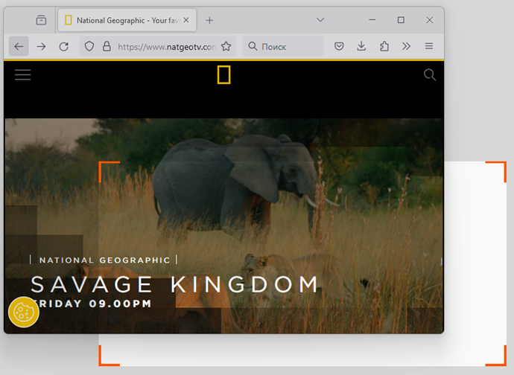
Task: Click the National Geographic channel label
Action: tap(104, 260)
